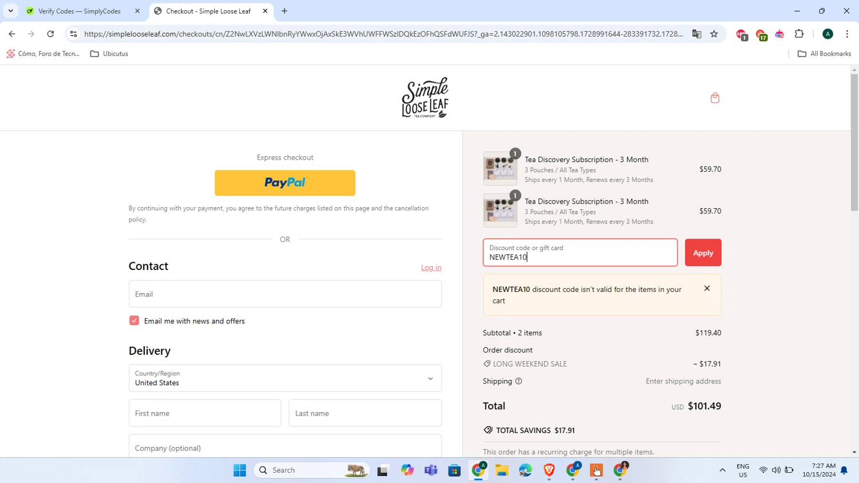
Task: Click the page vertical scrollbar
Action: pyautogui.click(x=854, y=143)
